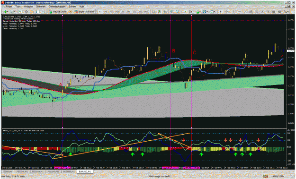The height and width of the screenshot is (179, 296).
Task: Select the W1 timeframe button
Action: (x=140, y=12)
